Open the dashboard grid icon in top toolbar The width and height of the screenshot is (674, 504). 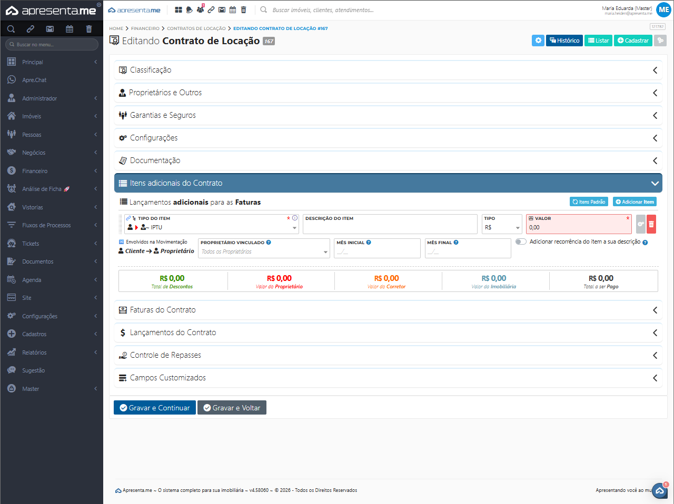(179, 10)
